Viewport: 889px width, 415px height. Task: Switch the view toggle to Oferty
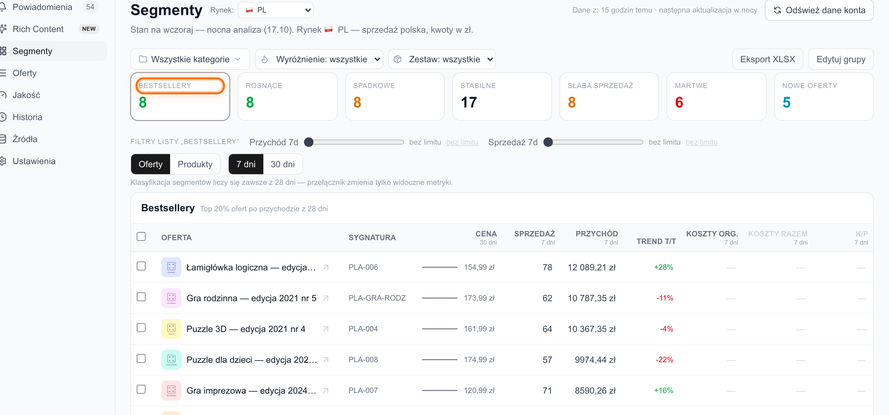(151, 164)
